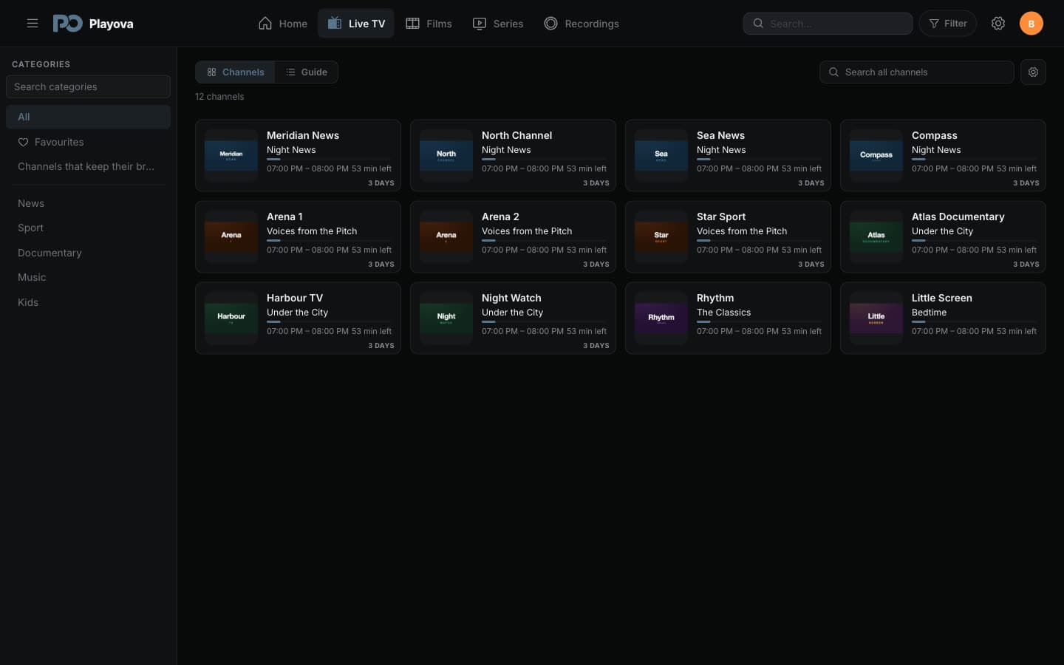Click the Little Screen programme title 'Bedtime'
1064x665 pixels.
[929, 313]
